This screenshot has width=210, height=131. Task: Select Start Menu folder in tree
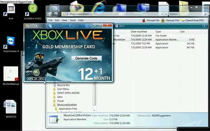[61, 89]
